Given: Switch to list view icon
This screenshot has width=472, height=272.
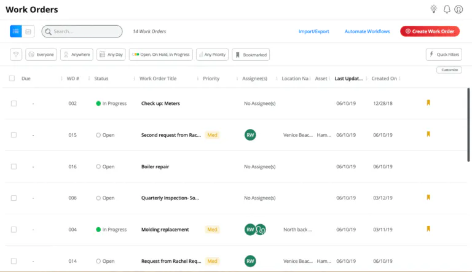Looking at the screenshot, I should pyautogui.click(x=16, y=31).
